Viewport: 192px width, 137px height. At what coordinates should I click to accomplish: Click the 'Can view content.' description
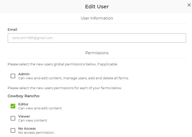tap(33, 121)
